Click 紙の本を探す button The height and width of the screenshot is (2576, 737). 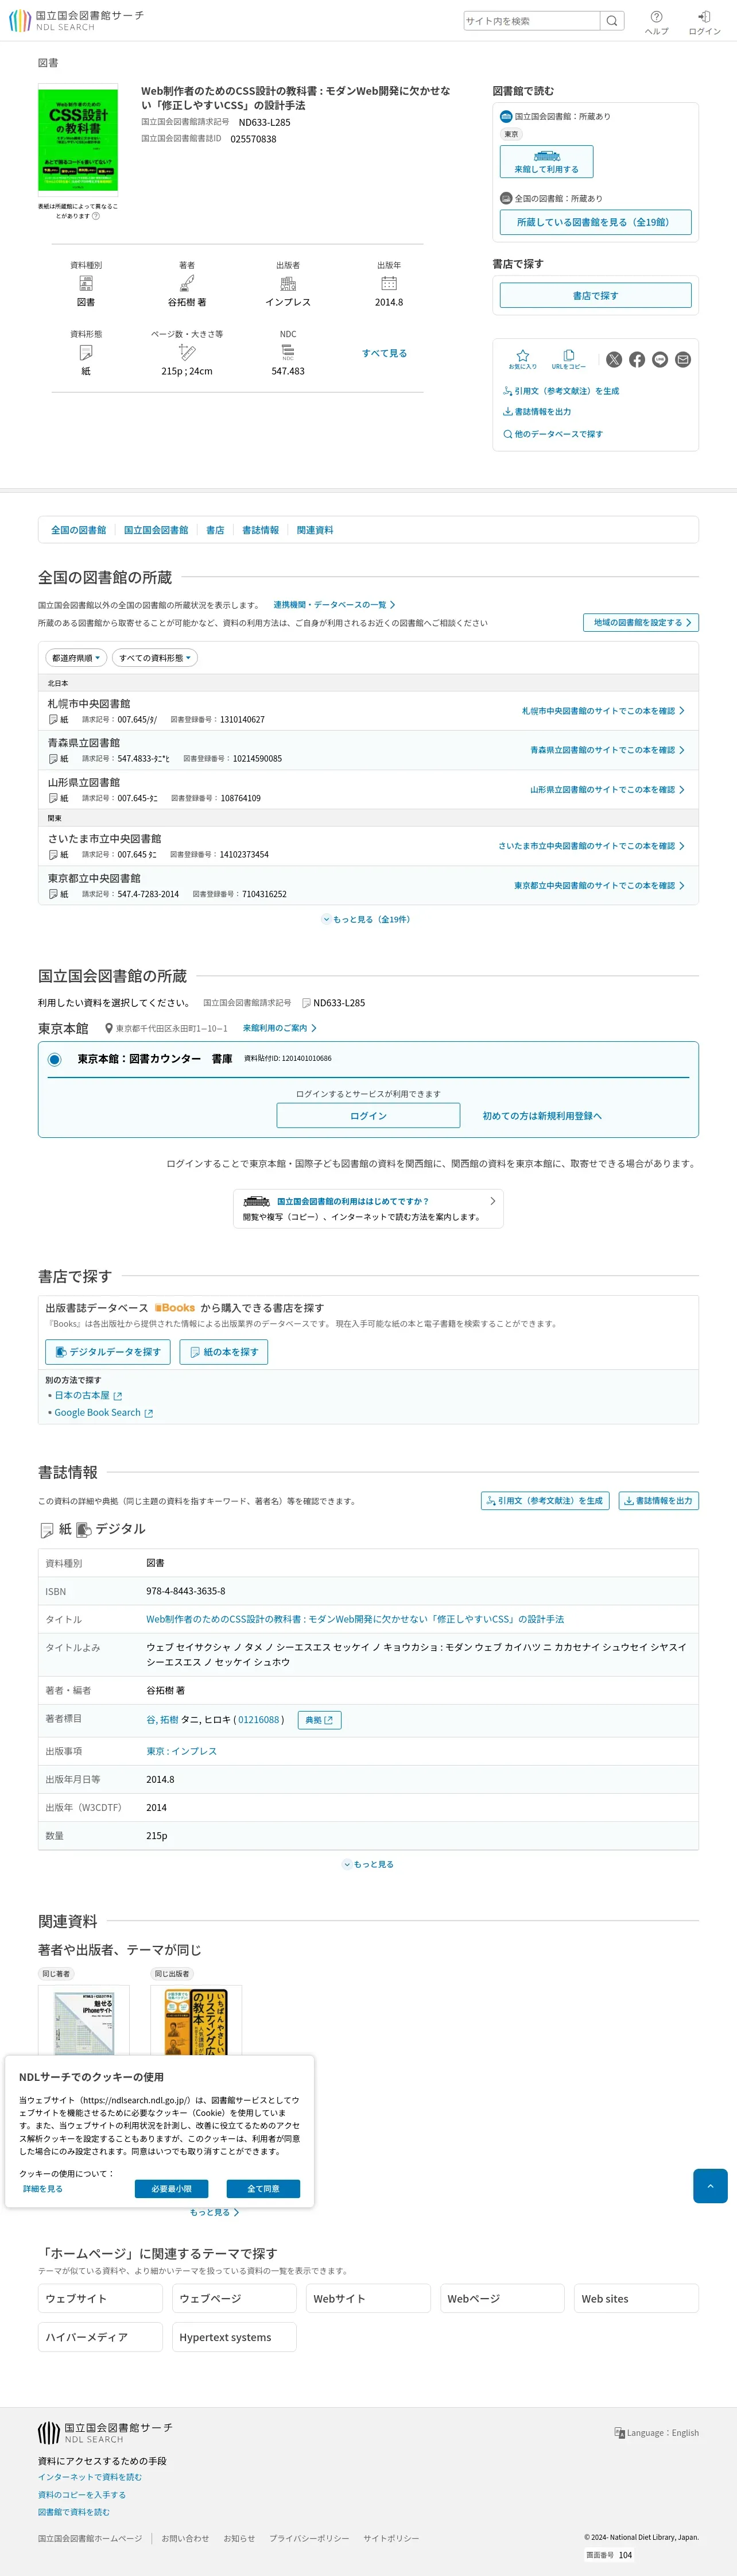[x=223, y=1352]
